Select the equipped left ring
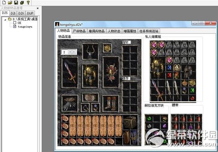Screen dimensions: 218x152 pos(85,108)
